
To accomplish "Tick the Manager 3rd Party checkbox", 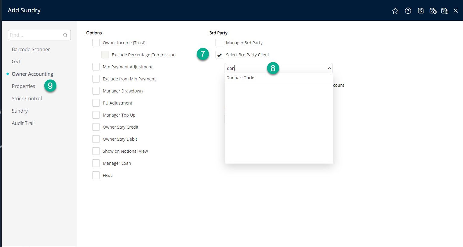I will (219, 43).
